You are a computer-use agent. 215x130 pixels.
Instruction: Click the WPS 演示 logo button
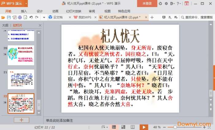point(12,3)
